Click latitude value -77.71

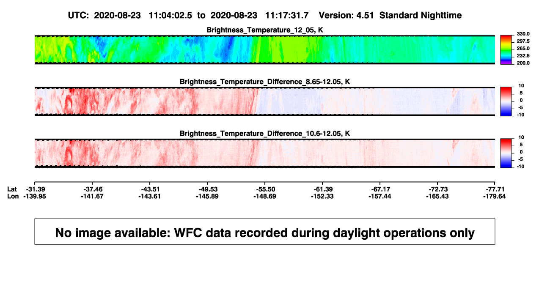point(495,189)
